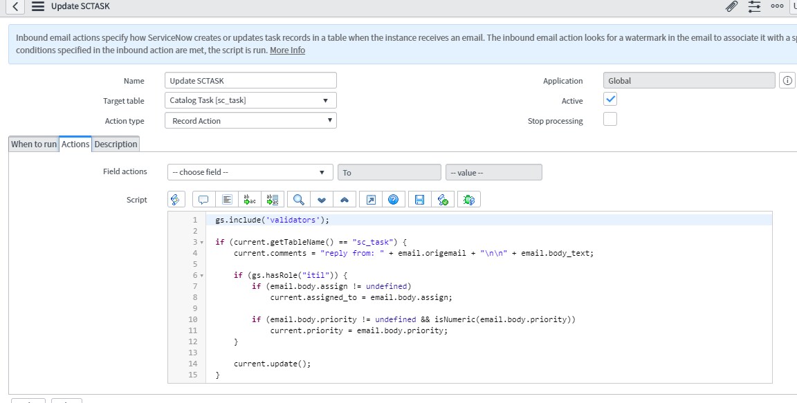This screenshot has width=797, height=403.
Task: Open the Description tab
Action: click(x=116, y=144)
